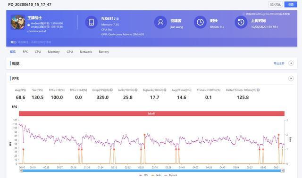Click the help icon beside Drop(FPS)

(x=111, y=90)
